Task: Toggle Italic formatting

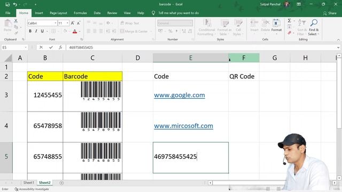Action: point(36,31)
